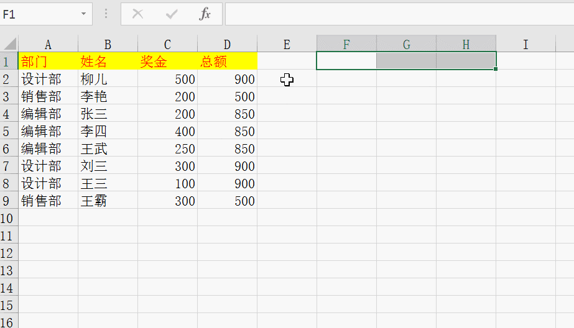Viewport: 574px width, 328px height.
Task: Select row 1 header
Action: pos(9,61)
